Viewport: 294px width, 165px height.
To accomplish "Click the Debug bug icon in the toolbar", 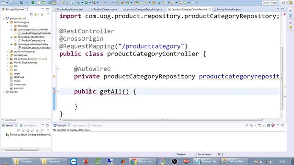I will [x=79, y=3].
